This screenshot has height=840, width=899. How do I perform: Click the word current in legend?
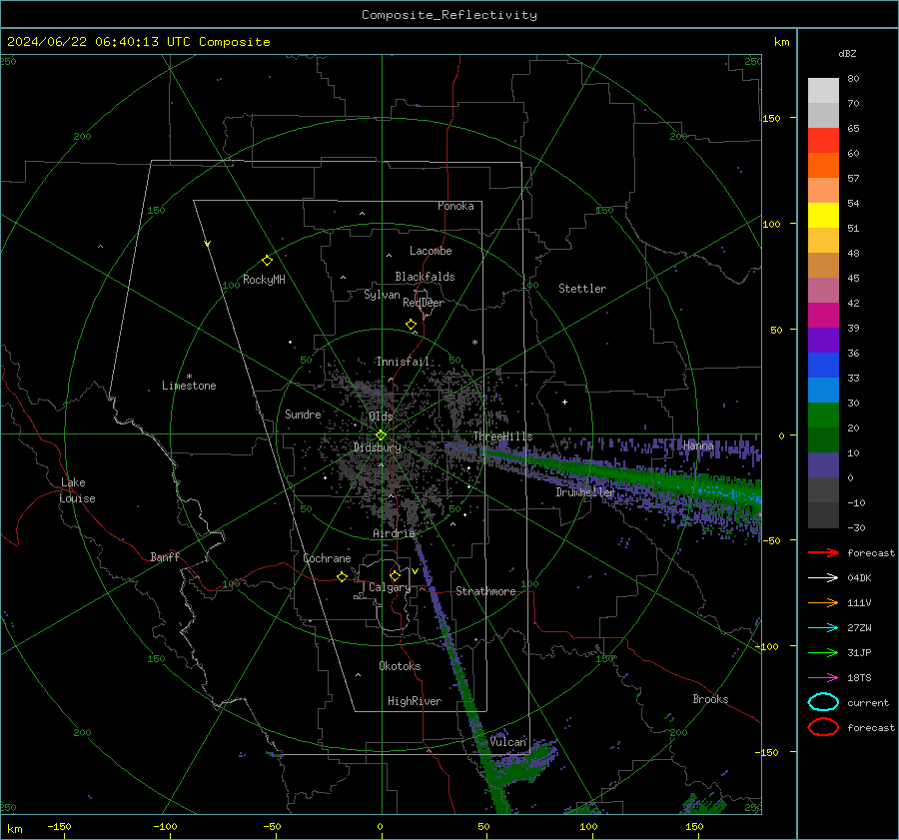868,702
